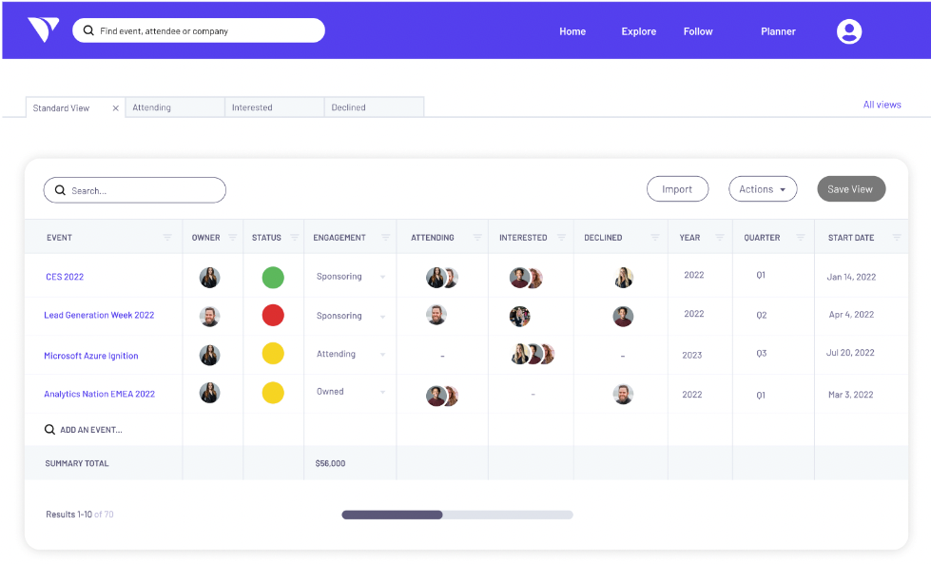Click the Import button
The height and width of the screenshot is (564, 931).
(x=677, y=189)
